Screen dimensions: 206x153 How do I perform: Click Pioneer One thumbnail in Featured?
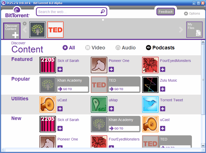99,65
